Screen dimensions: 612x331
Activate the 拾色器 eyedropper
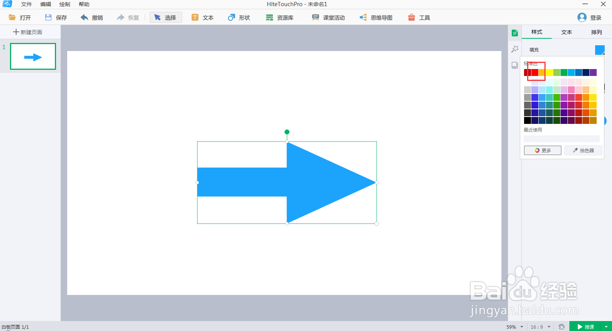coord(583,150)
